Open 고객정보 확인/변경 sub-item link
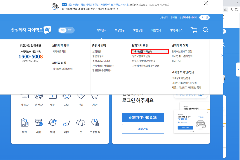 pyautogui.click(x=181, y=78)
